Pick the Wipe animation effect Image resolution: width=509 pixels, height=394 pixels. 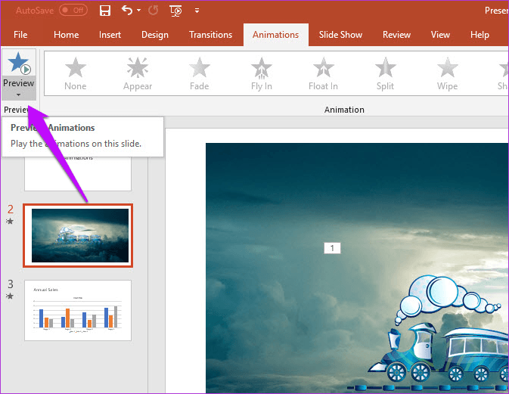[447, 73]
